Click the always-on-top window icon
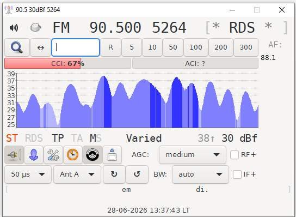The image size is (296, 217). (112, 155)
